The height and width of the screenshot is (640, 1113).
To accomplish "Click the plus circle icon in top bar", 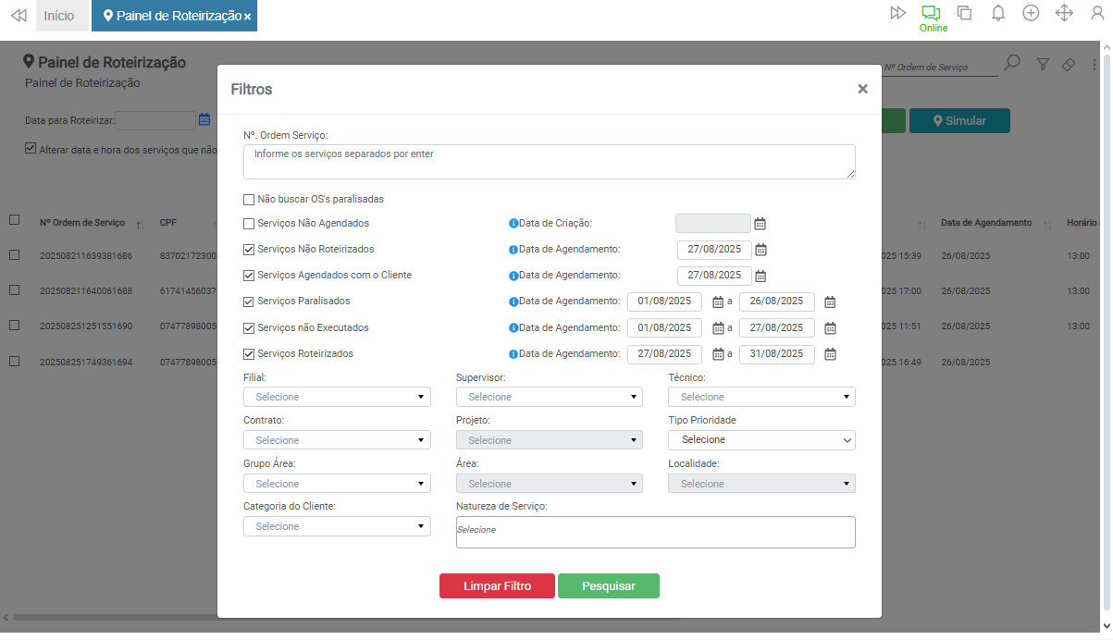I will pos(1031,13).
